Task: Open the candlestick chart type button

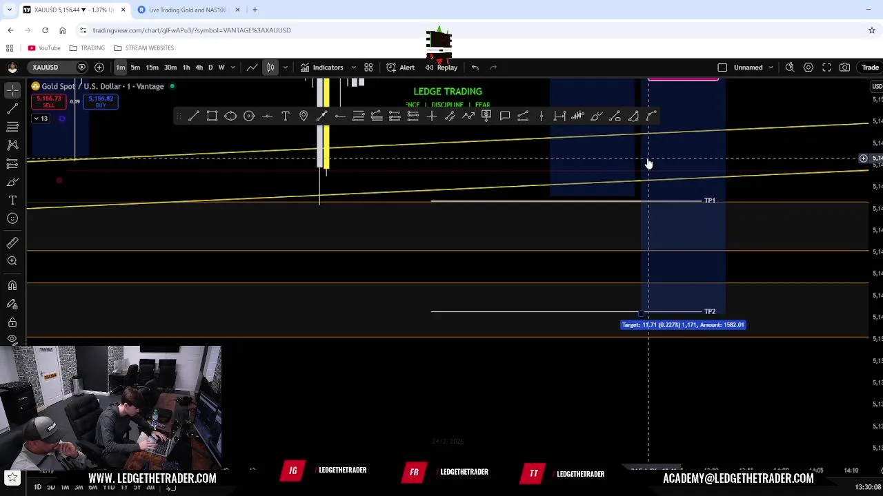Action: (270, 68)
